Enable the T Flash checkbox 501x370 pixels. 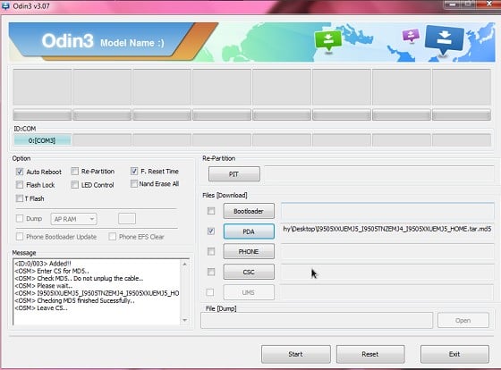pyautogui.click(x=20, y=198)
